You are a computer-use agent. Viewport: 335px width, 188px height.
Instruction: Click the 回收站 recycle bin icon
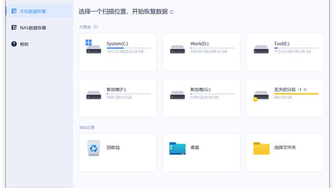pos(94,148)
